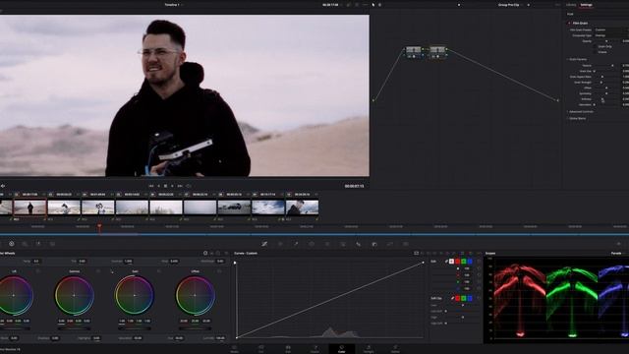
Task: Enable the Grain Only checkbox
Action: point(595,46)
